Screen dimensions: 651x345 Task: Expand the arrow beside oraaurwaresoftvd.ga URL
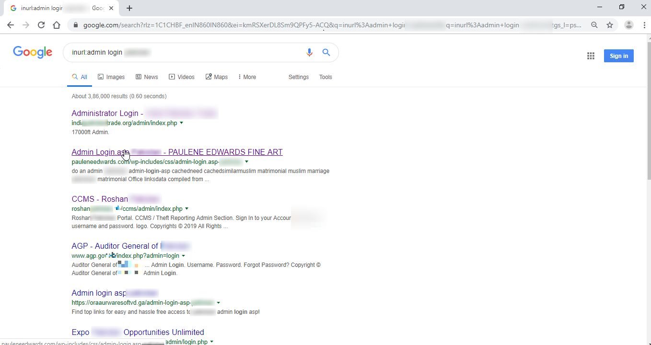(218, 303)
